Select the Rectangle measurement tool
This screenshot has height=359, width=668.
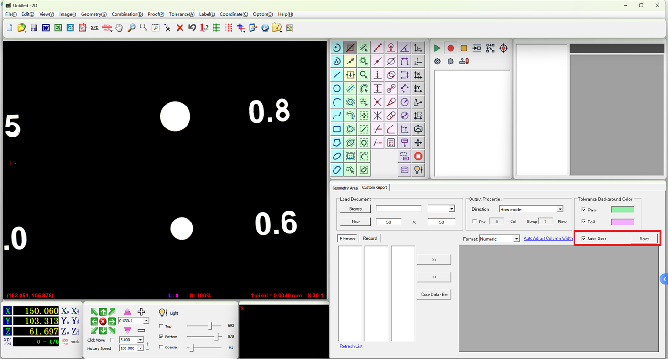pos(337,129)
